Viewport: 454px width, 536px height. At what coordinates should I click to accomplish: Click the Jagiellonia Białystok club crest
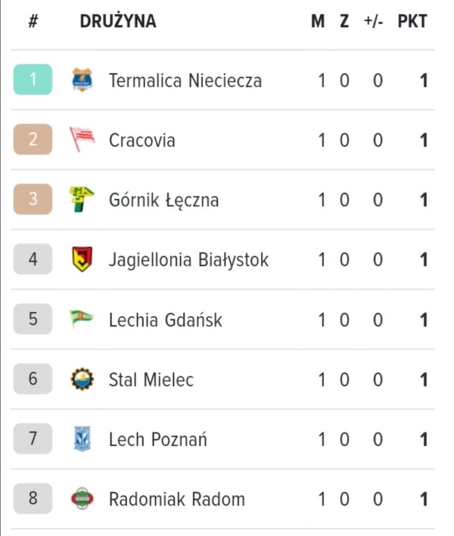pos(80,259)
